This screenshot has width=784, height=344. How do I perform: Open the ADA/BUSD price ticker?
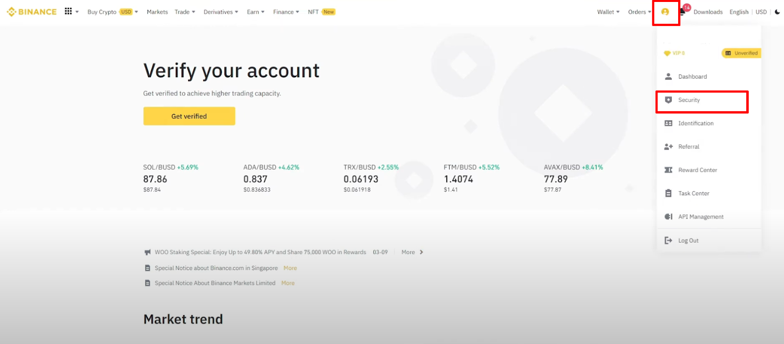click(x=271, y=178)
